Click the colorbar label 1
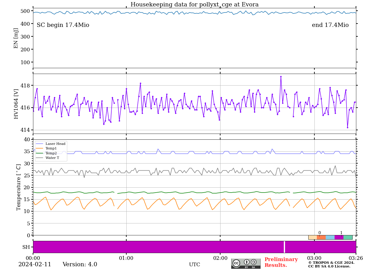 pos(341,233)
